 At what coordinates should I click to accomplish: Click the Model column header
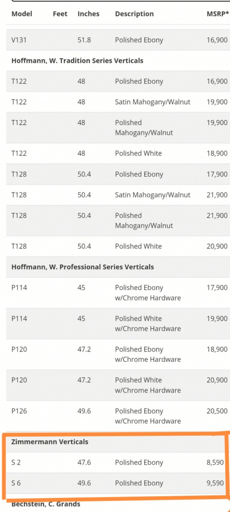(x=22, y=14)
